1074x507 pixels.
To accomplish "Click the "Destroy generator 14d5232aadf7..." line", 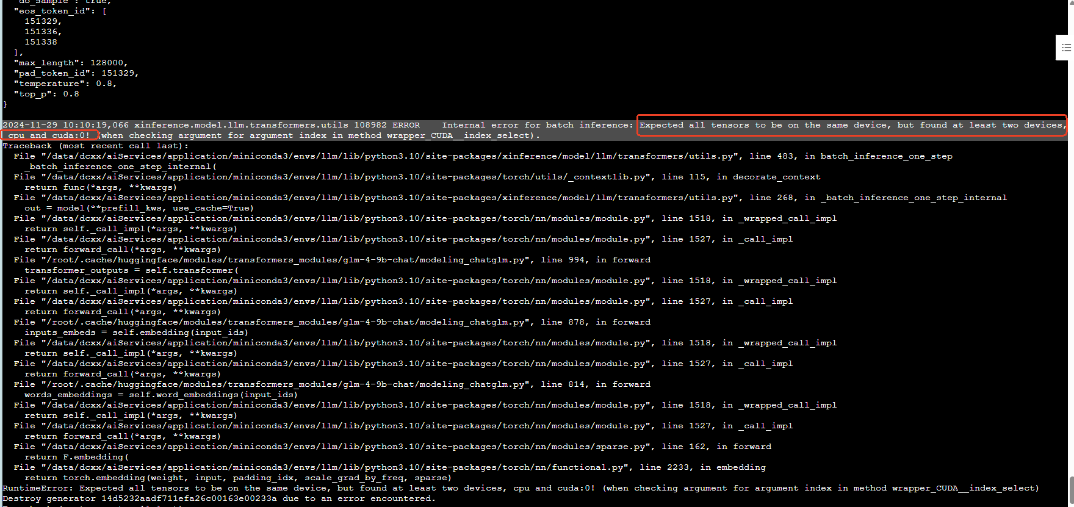I will coord(219,498).
